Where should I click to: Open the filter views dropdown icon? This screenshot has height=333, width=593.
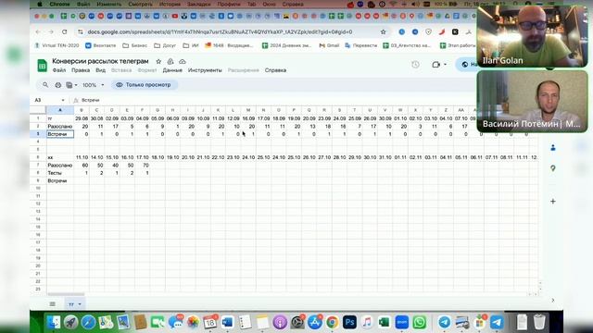pyautogui.click(x=71, y=85)
